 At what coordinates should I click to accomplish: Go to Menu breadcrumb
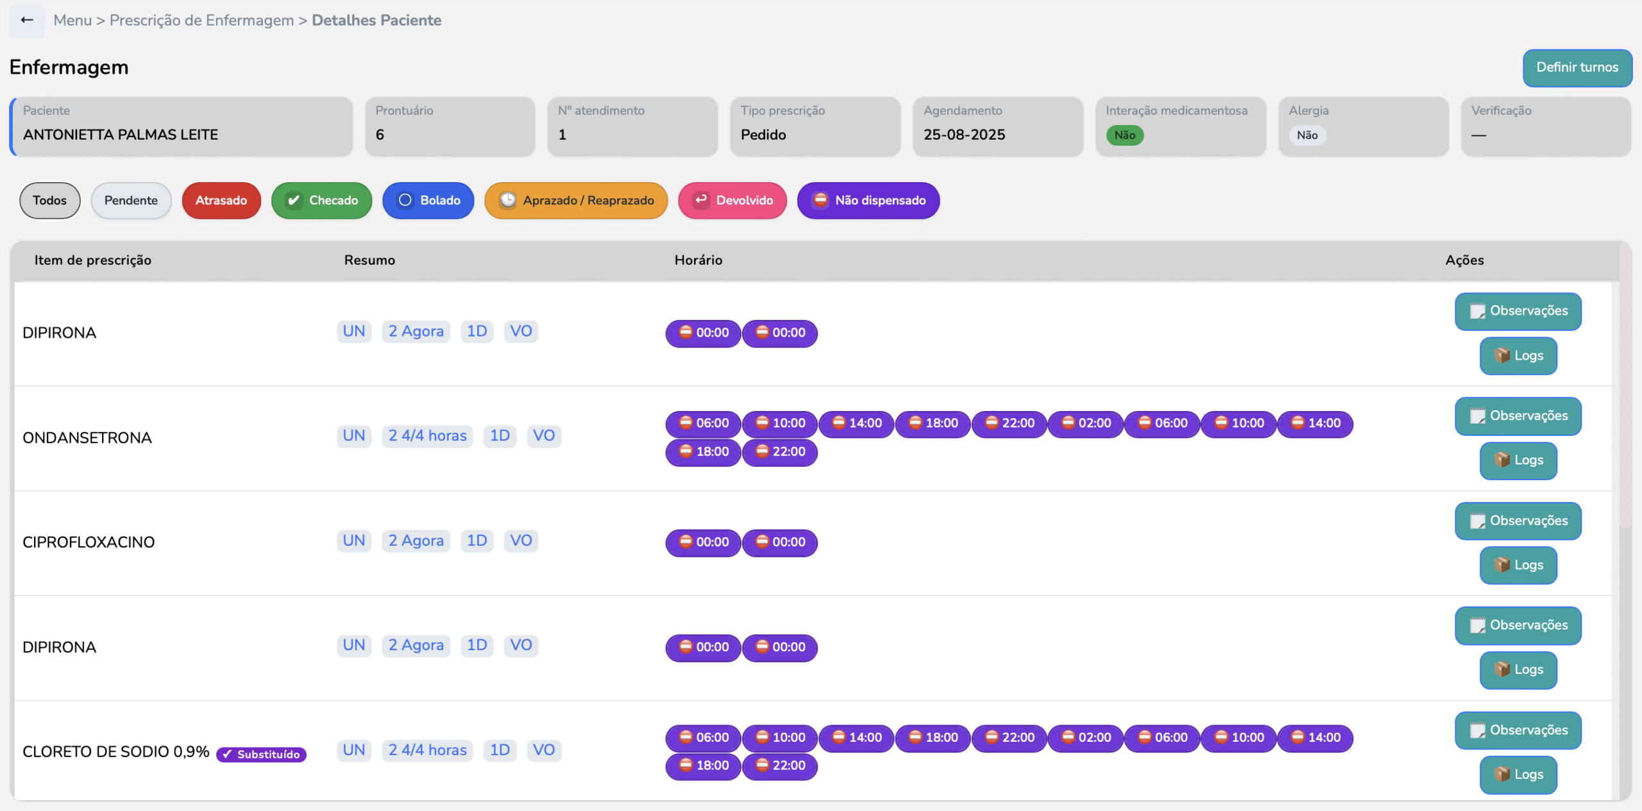tap(72, 21)
